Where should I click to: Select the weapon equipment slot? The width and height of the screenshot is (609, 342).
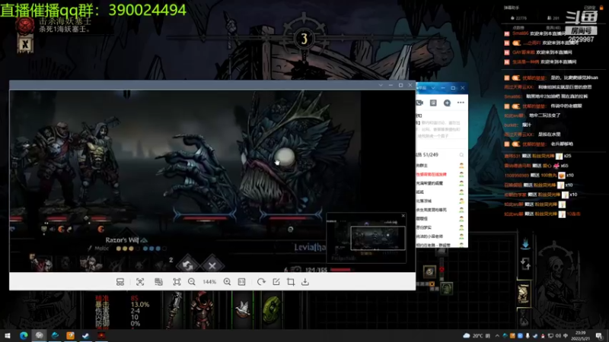[175, 310]
